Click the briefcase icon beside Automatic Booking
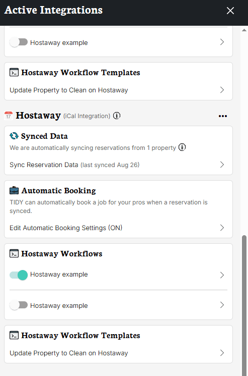The height and width of the screenshot is (376, 248). click(14, 190)
